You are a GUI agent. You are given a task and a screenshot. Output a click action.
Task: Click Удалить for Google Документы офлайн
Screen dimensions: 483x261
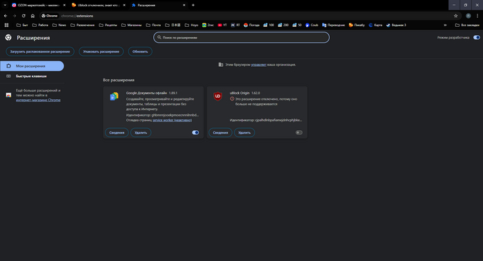point(141,132)
